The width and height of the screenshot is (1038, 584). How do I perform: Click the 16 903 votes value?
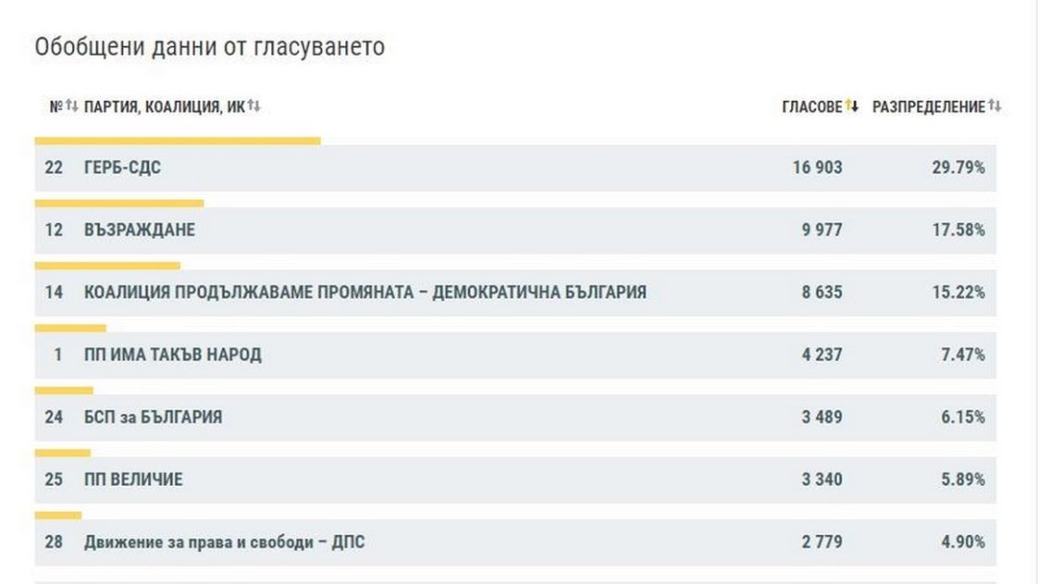click(817, 168)
